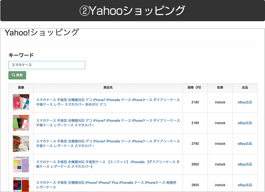The width and height of the screenshot is (265, 192).
Task: Click the 商品名 column header
Action: pos(108,88)
